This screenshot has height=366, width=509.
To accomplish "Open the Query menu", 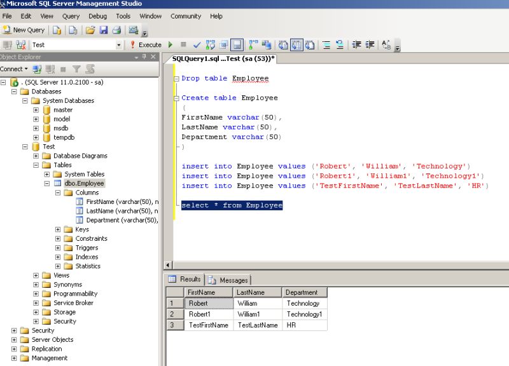I will (x=71, y=16).
